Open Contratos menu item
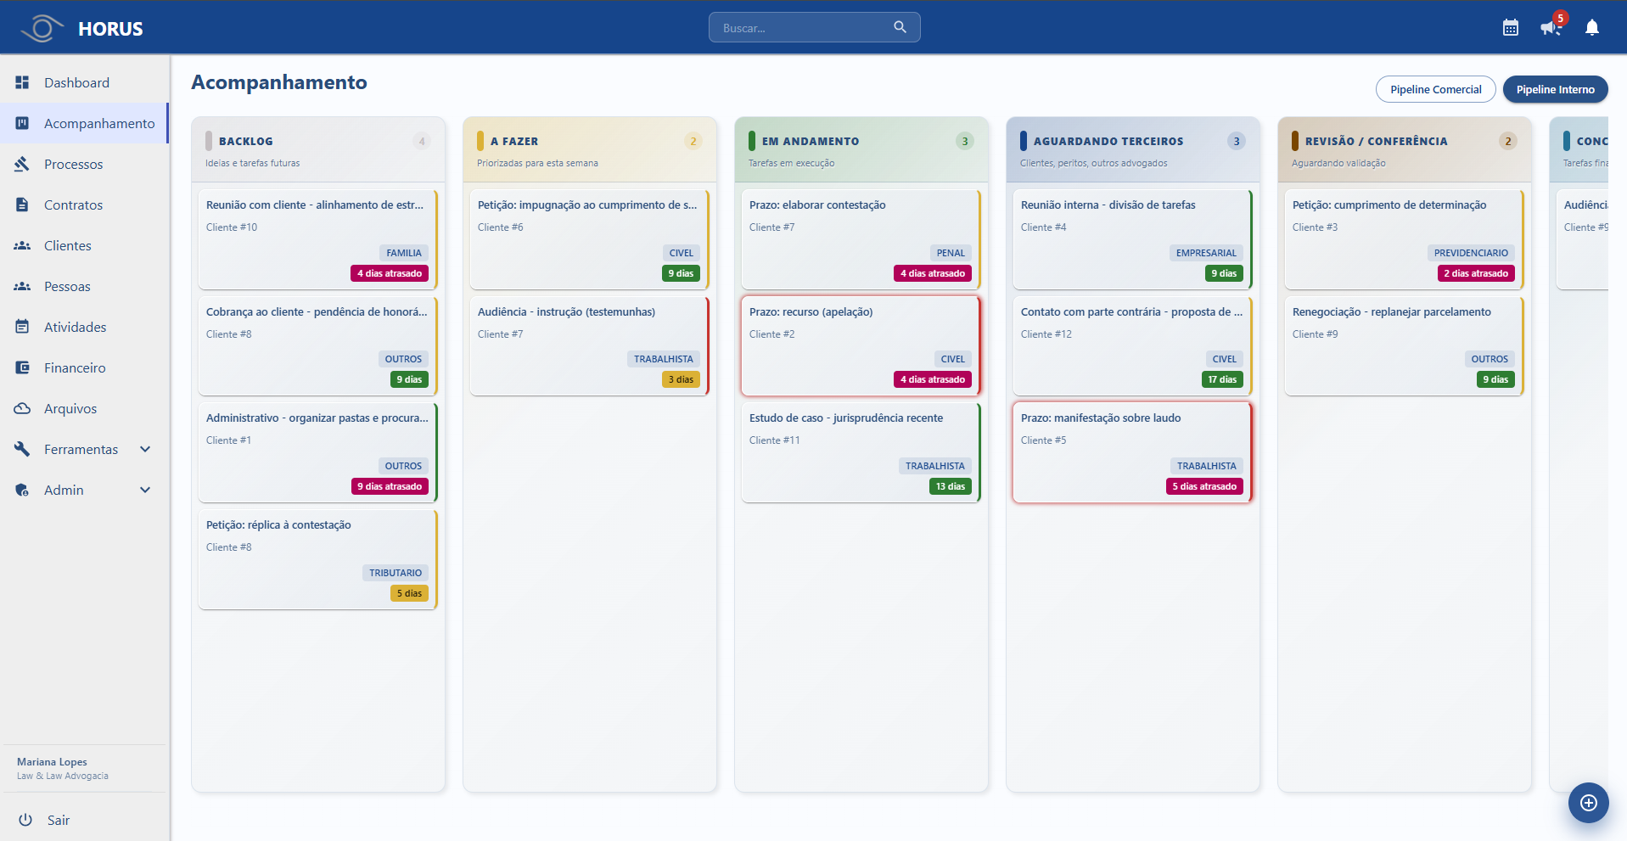This screenshot has width=1627, height=841. click(73, 205)
